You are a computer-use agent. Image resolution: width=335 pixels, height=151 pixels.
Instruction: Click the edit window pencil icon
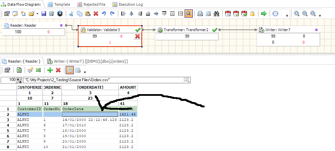pyautogui.click(x=15, y=14)
